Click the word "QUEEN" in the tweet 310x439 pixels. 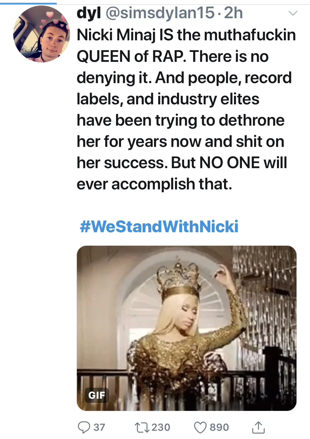[104, 56]
